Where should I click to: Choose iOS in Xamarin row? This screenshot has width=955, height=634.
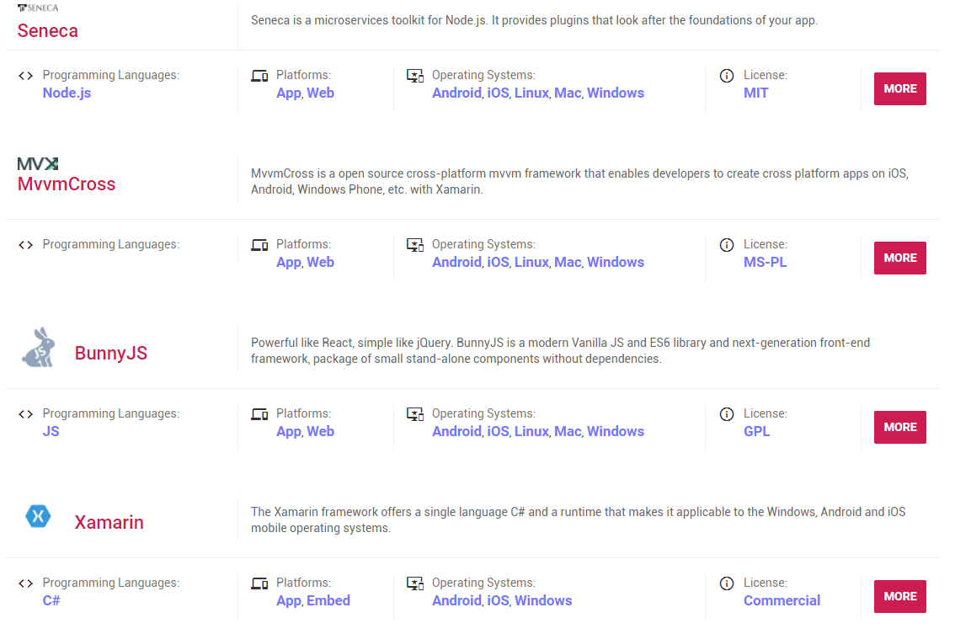coord(499,601)
